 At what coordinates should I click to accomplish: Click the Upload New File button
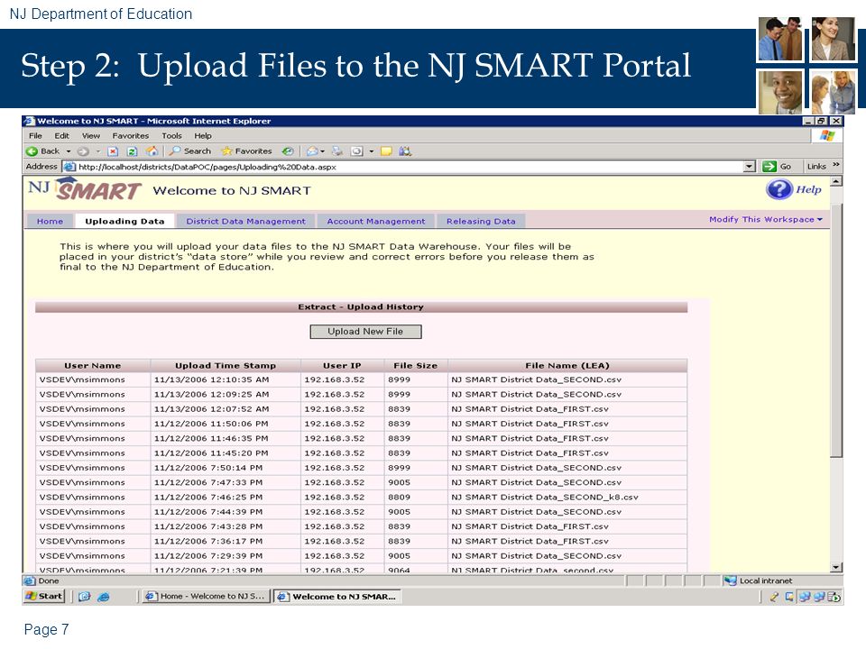coord(365,332)
